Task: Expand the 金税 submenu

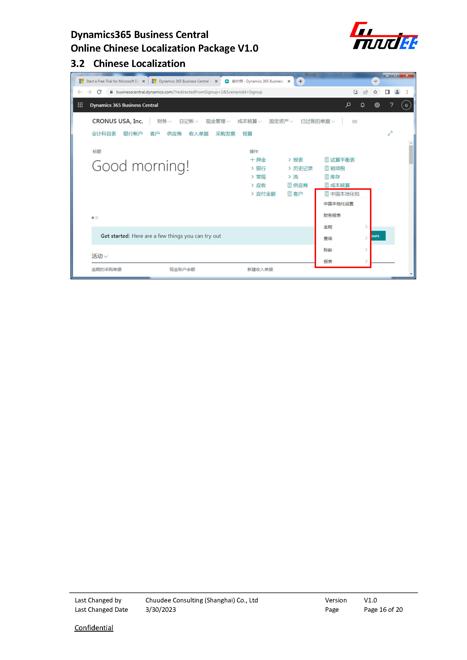Action: pos(345,227)
